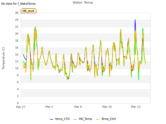Click the Temperature (C) axis title

click(x=3, y=58)
